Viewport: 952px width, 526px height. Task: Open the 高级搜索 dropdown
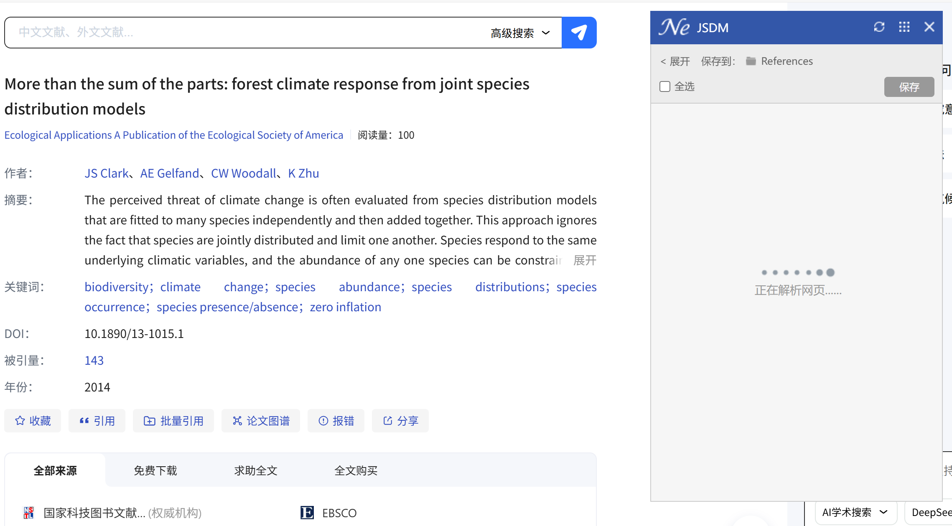(x=520, y=33)
